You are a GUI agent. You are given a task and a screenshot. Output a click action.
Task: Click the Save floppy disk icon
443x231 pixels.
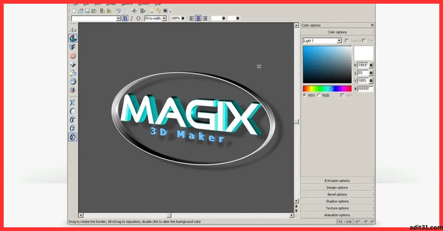click(87, 11)
